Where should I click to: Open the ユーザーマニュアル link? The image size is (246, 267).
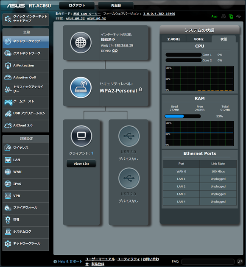pos(100,259)
